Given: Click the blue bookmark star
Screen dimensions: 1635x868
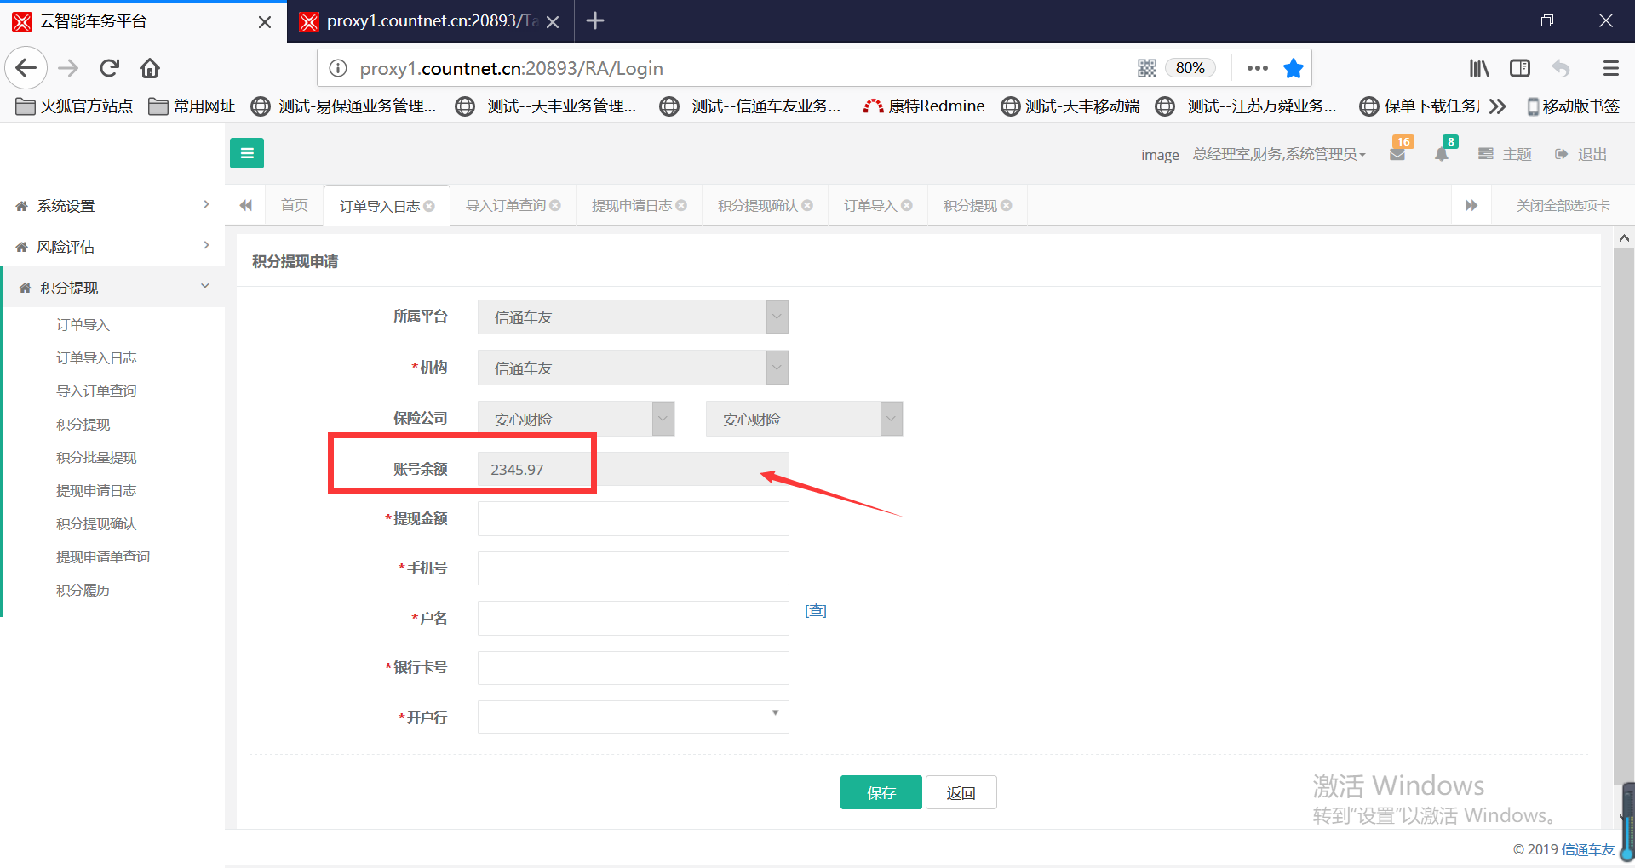Looking at the screenshot, I should 1294,68.
